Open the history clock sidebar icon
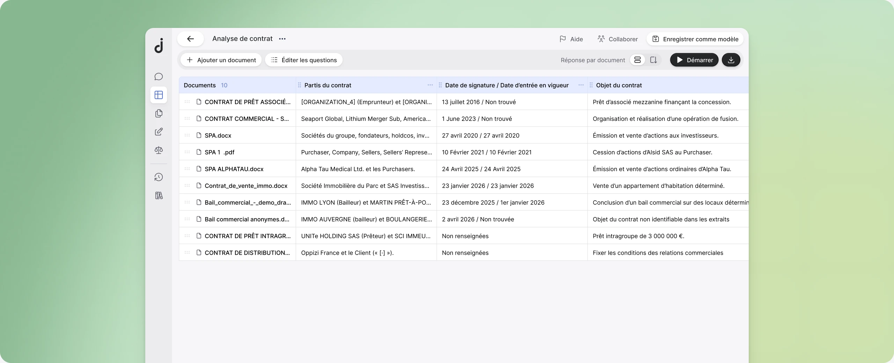The image size is (894, 363). pos(159,177)
